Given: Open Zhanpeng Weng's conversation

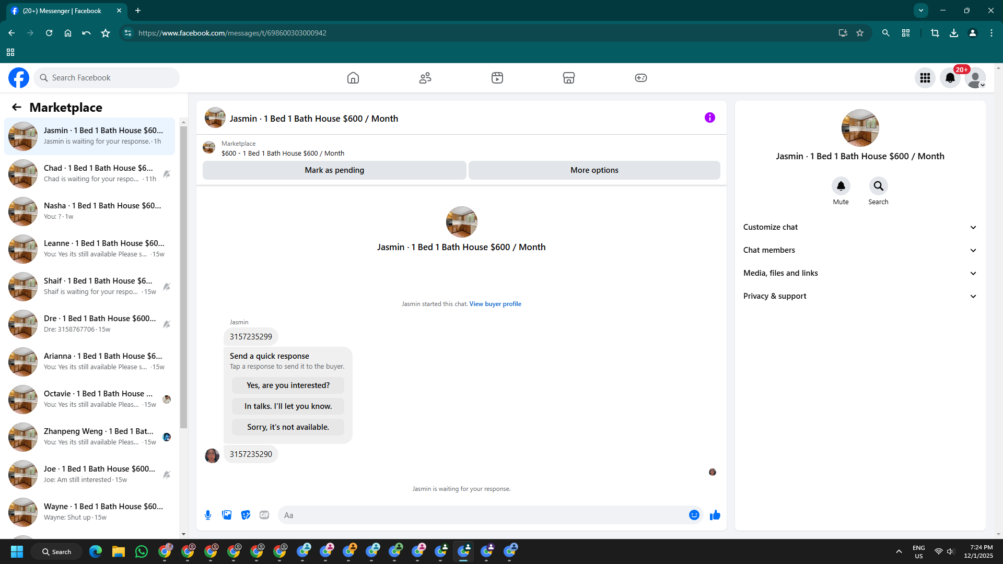Looking at the screenshot, I should pos(90,437).
